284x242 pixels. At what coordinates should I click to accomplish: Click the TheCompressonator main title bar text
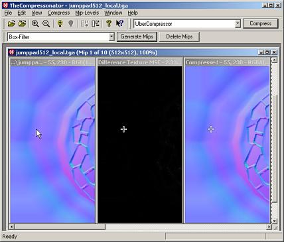(69, 5)
